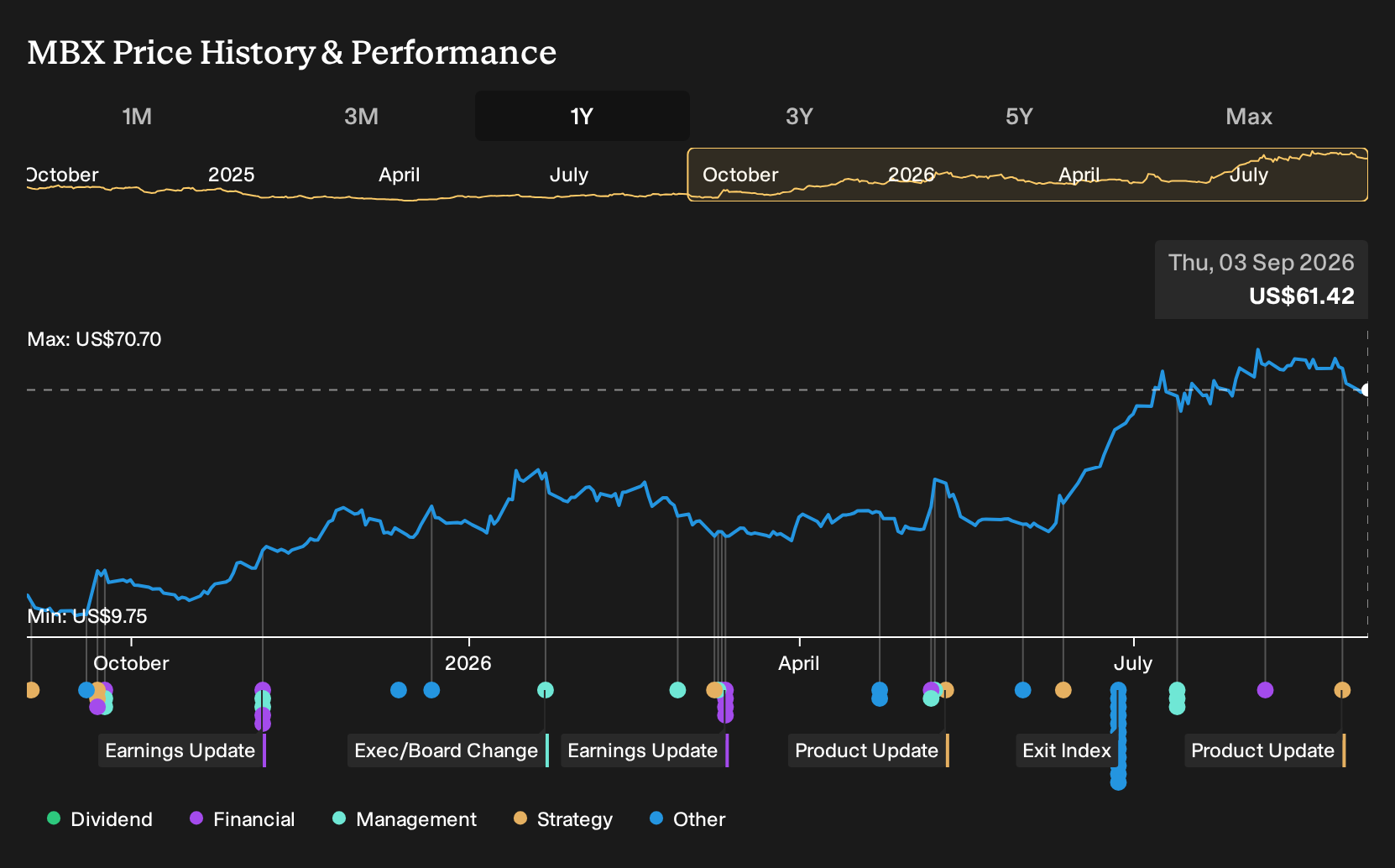Click the purple financial marker right of July
The width and height of the screenshot is (1395, 868).
coord(1265,690)
